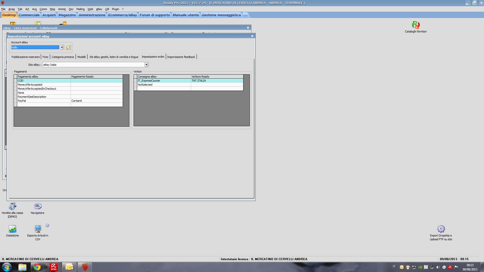Image resolution: width=484 pixels, height=272 pixels.
Task: Click Forum di supporto tab
Action: (x=155, y=15)
